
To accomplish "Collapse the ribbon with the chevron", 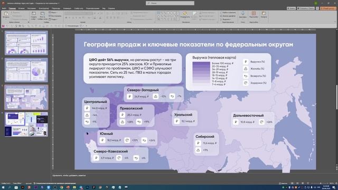I will pos(335,22).
